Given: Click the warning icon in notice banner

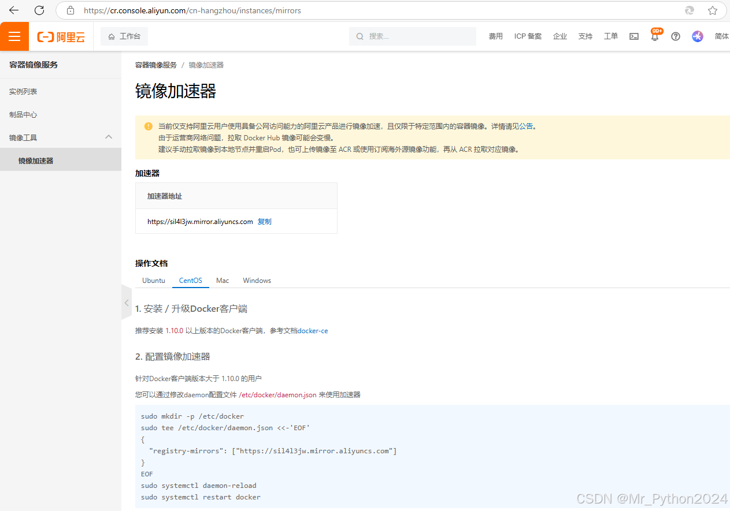Looking at the screenshot, I should pos(149,126).
